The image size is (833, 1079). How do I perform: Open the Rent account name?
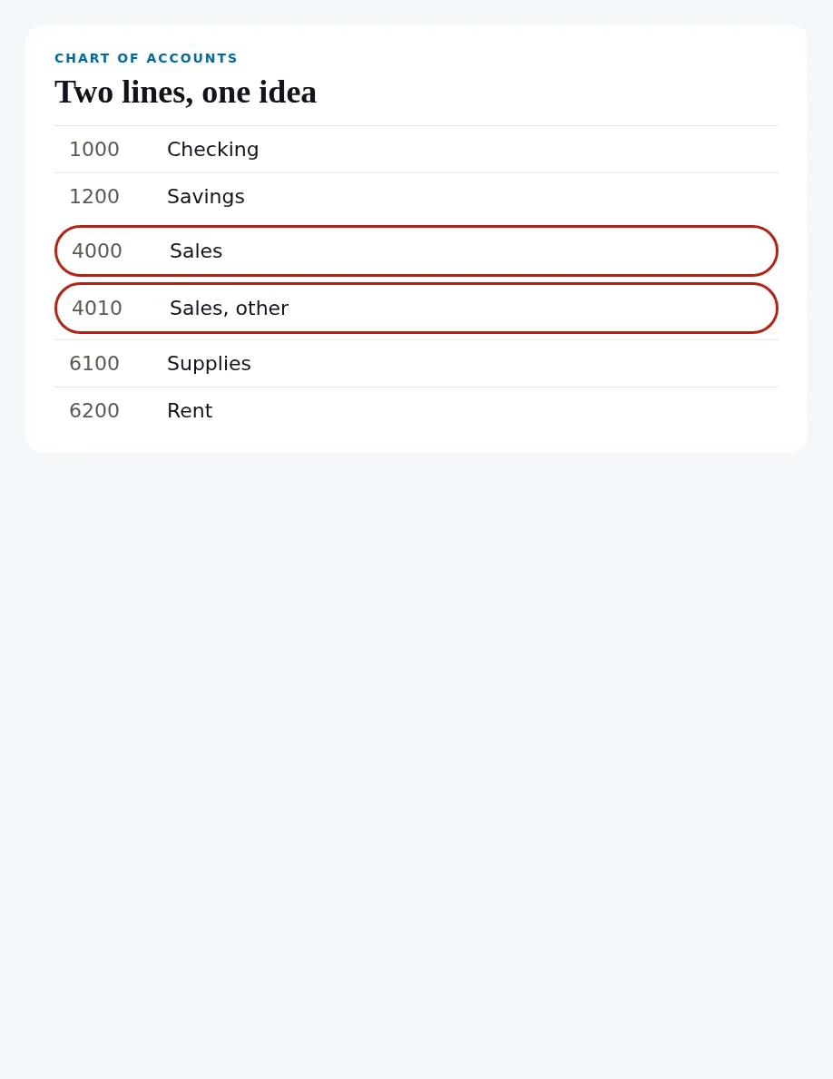[190, 411]
